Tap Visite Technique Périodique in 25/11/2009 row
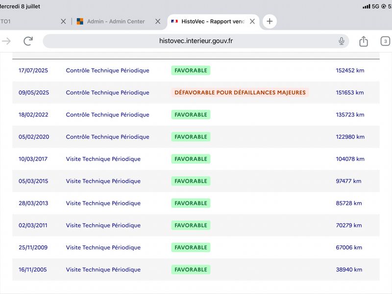This screenshot has width=392, height=294. point(103,247)
